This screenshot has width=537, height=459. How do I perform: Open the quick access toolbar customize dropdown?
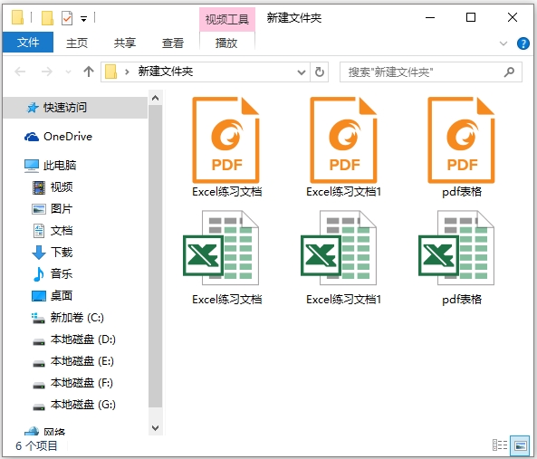83,18
